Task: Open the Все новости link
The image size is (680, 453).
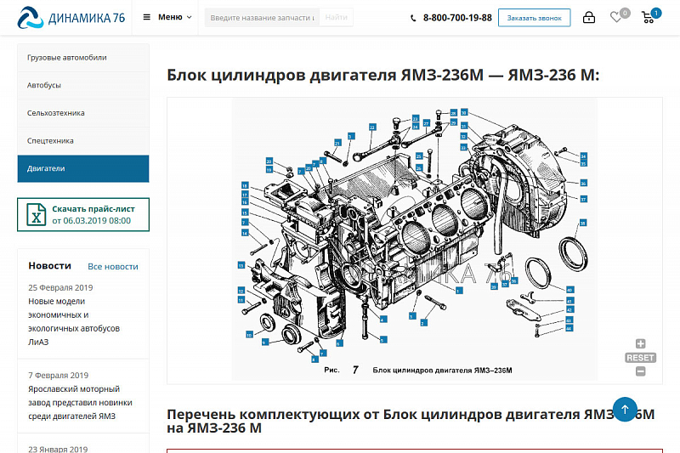Action: 113,267
